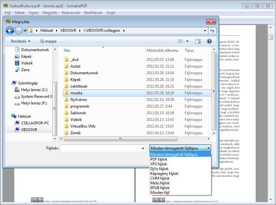
Task: Open the view options dropdown arrow
Action: pos(187,41)
